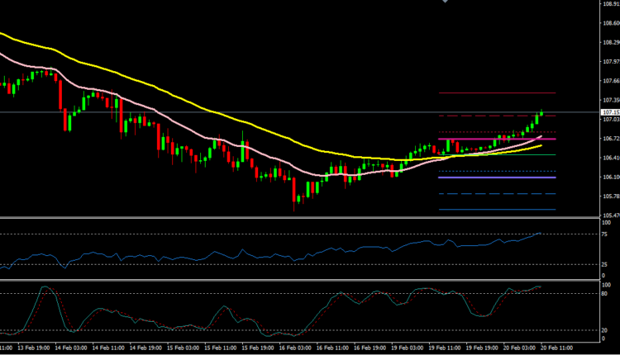Click the chart shift triangle marker at top

coord(446,2)
